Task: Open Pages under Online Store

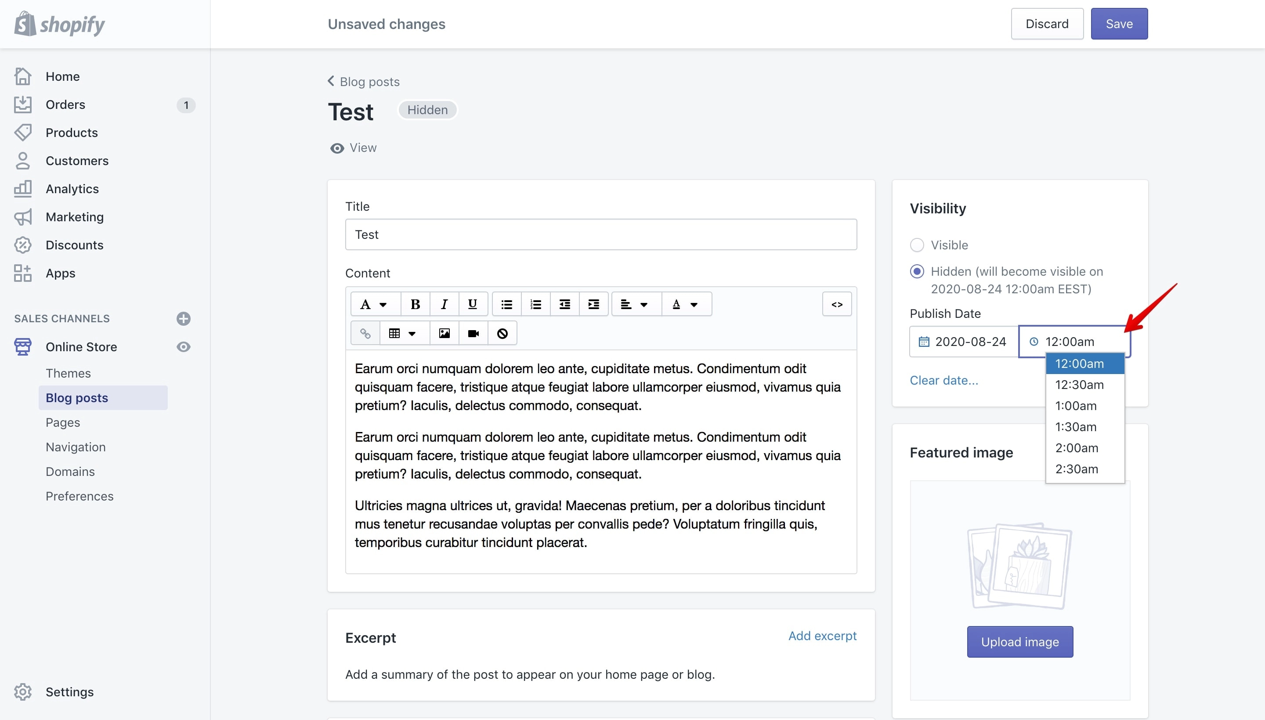Action: tap(63, 422)
